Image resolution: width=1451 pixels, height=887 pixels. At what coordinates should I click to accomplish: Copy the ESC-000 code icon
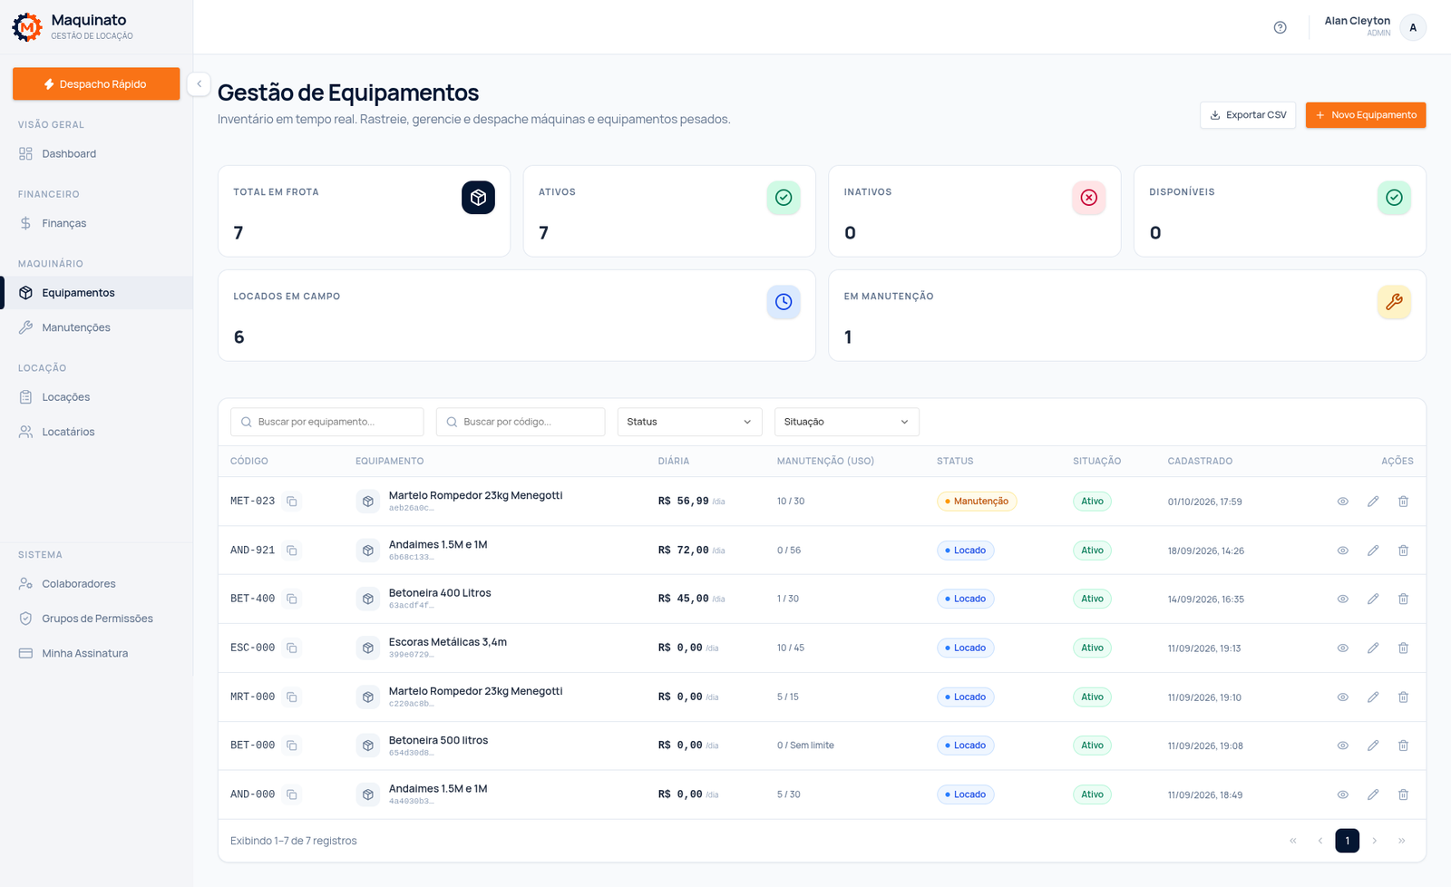(292, 648)
